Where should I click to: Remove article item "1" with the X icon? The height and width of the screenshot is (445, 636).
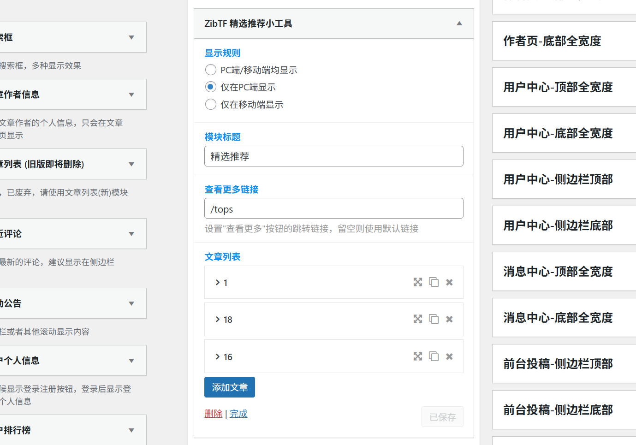[x=449, y=282]
